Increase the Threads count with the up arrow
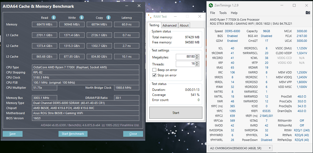This screenshot has width=313, height=153. pyautogui.click(x=197, y=63)
